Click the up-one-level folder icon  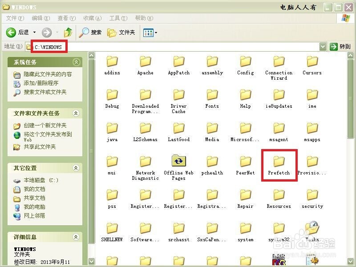tap(68, 32)
